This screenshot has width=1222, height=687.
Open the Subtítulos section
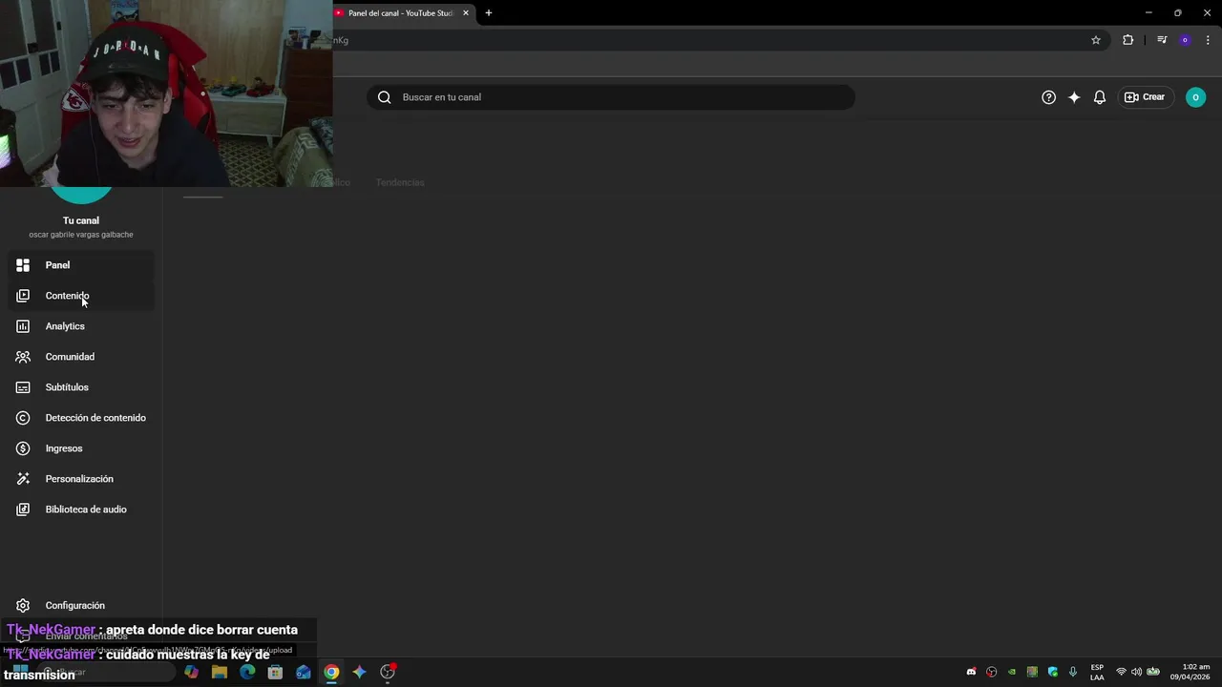(81, 387)
